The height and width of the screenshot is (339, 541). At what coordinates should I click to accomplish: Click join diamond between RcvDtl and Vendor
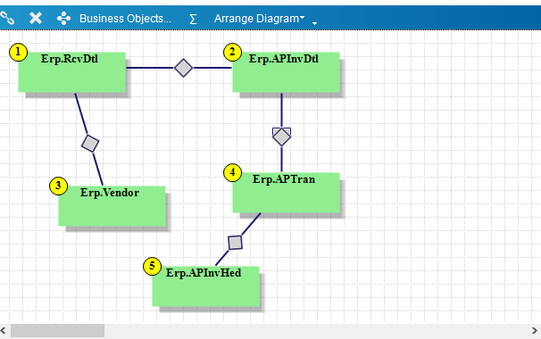90,144
